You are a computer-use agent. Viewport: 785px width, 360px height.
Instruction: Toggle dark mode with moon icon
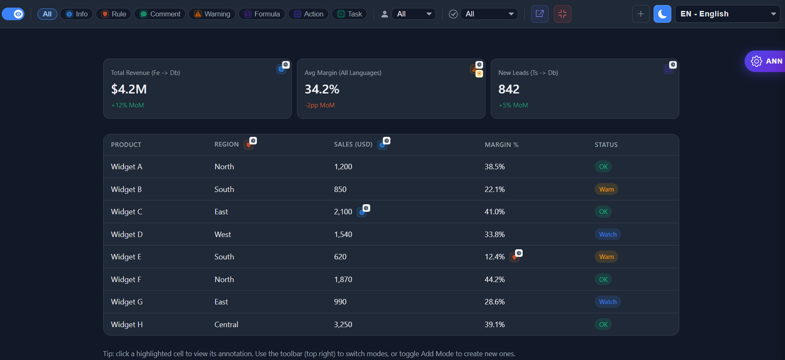coord(662,14)
